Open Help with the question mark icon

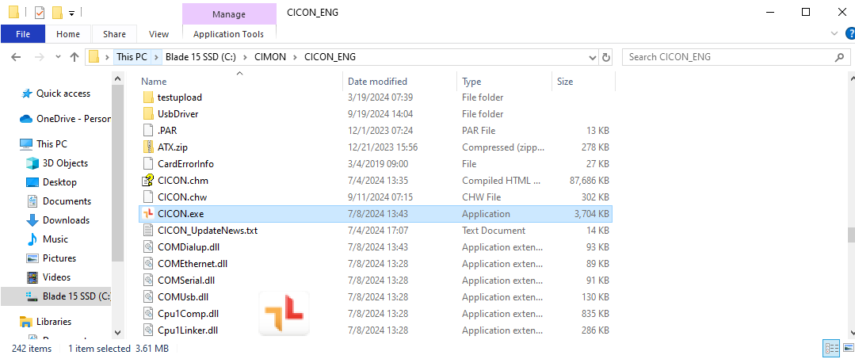849,33
